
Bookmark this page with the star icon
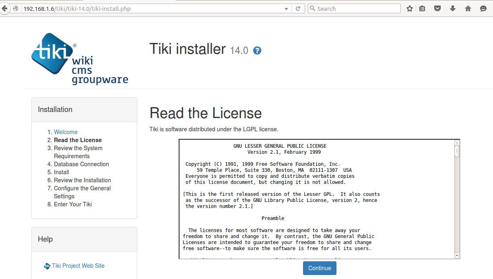(x=410, y=8)
